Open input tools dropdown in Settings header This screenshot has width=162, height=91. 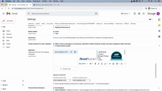(x=151, y=19)
